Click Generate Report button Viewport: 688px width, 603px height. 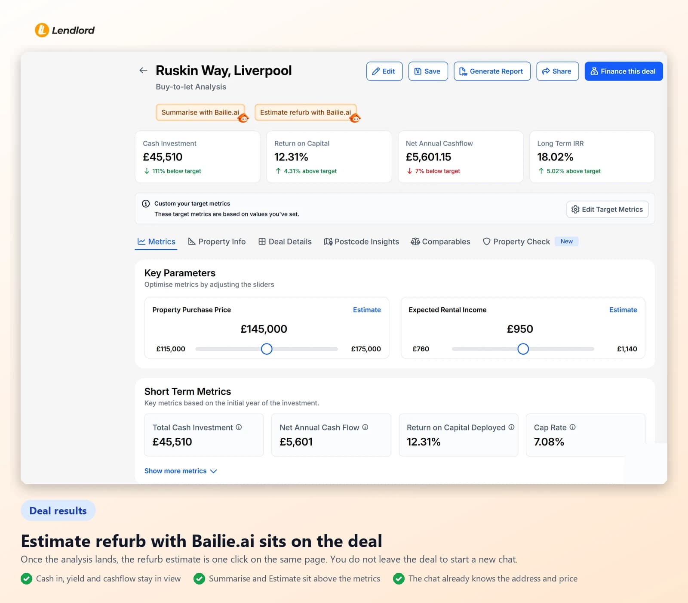point(492,71)
